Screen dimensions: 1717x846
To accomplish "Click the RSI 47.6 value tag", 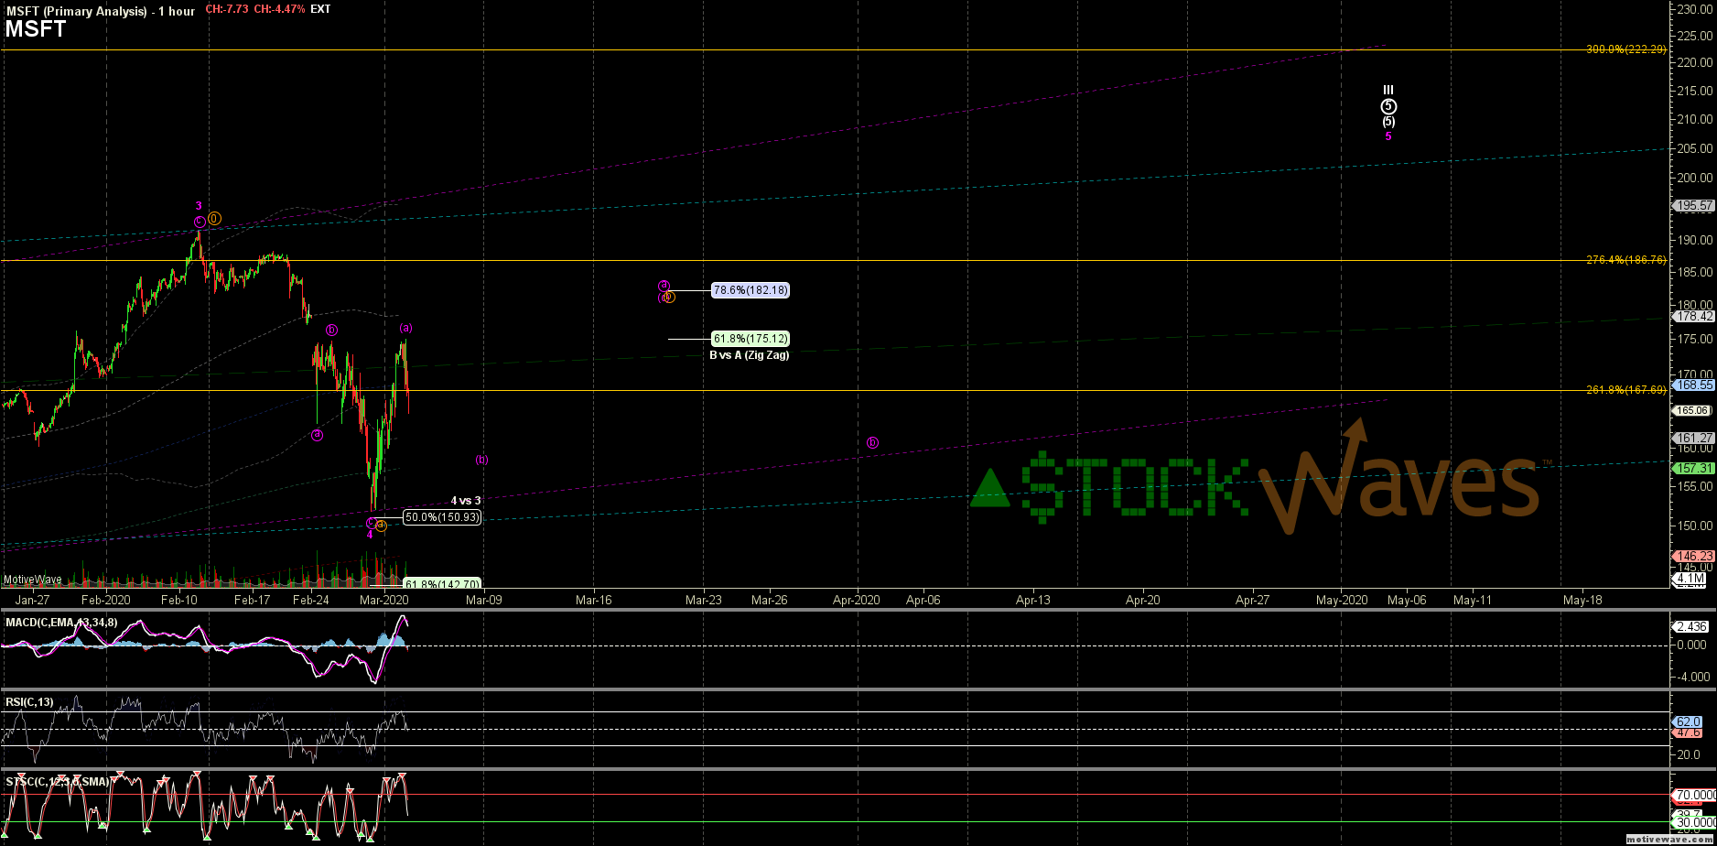I will pos(1689,732).
